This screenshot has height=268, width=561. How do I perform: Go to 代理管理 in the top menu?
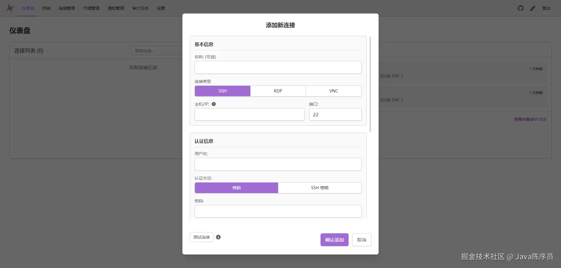91,8
